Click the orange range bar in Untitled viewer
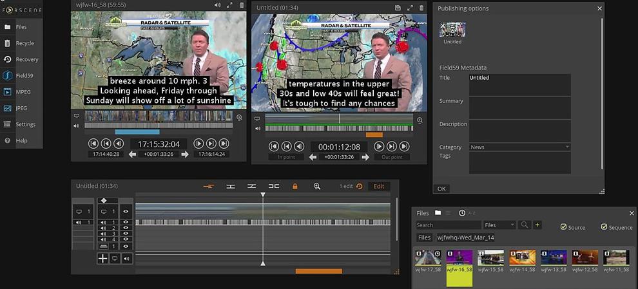Image resolution: width=638 pixels, height=289 pixels. pos(374,135)
